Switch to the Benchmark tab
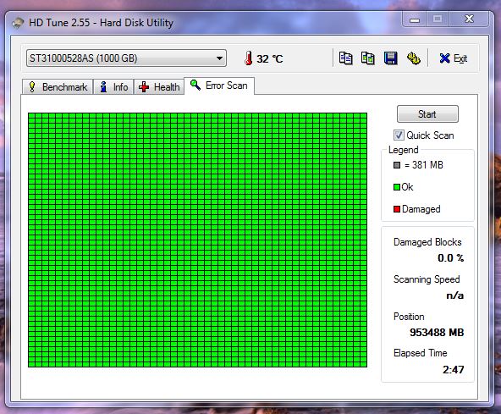 (58, 87)
